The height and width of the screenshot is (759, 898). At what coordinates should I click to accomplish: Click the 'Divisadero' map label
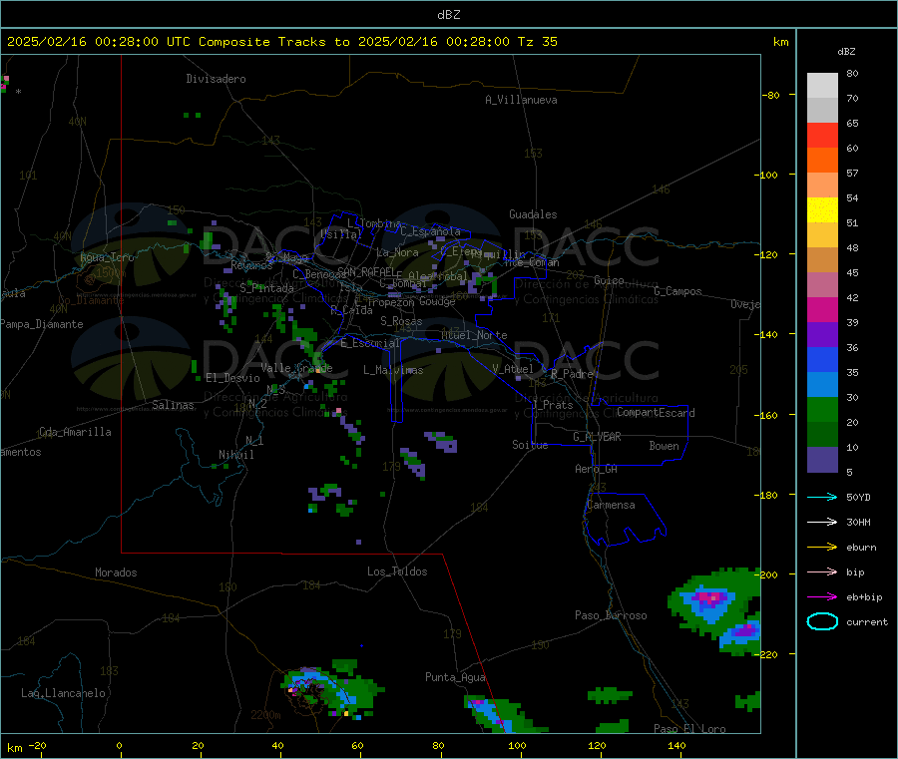click(216, 79)
